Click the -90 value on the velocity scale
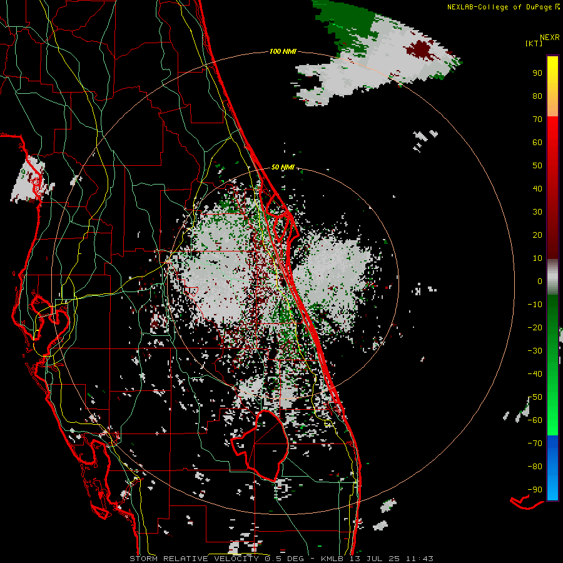563x563 pixels. point(535,490)
